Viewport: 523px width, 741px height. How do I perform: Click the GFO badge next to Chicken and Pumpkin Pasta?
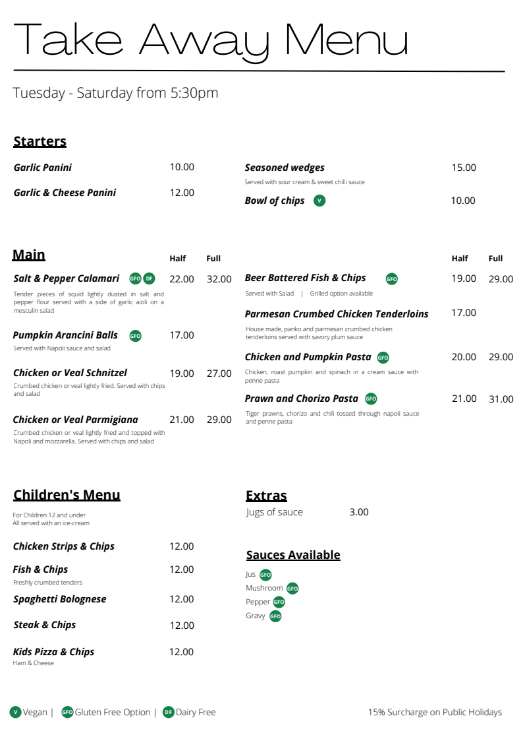[383, 358]
